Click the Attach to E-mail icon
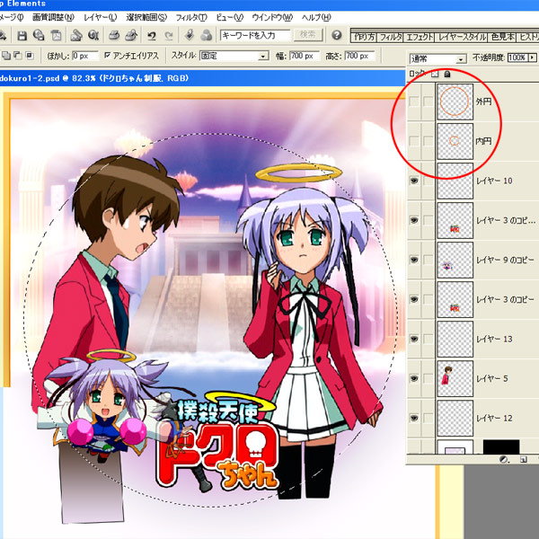 click(76, 35)
